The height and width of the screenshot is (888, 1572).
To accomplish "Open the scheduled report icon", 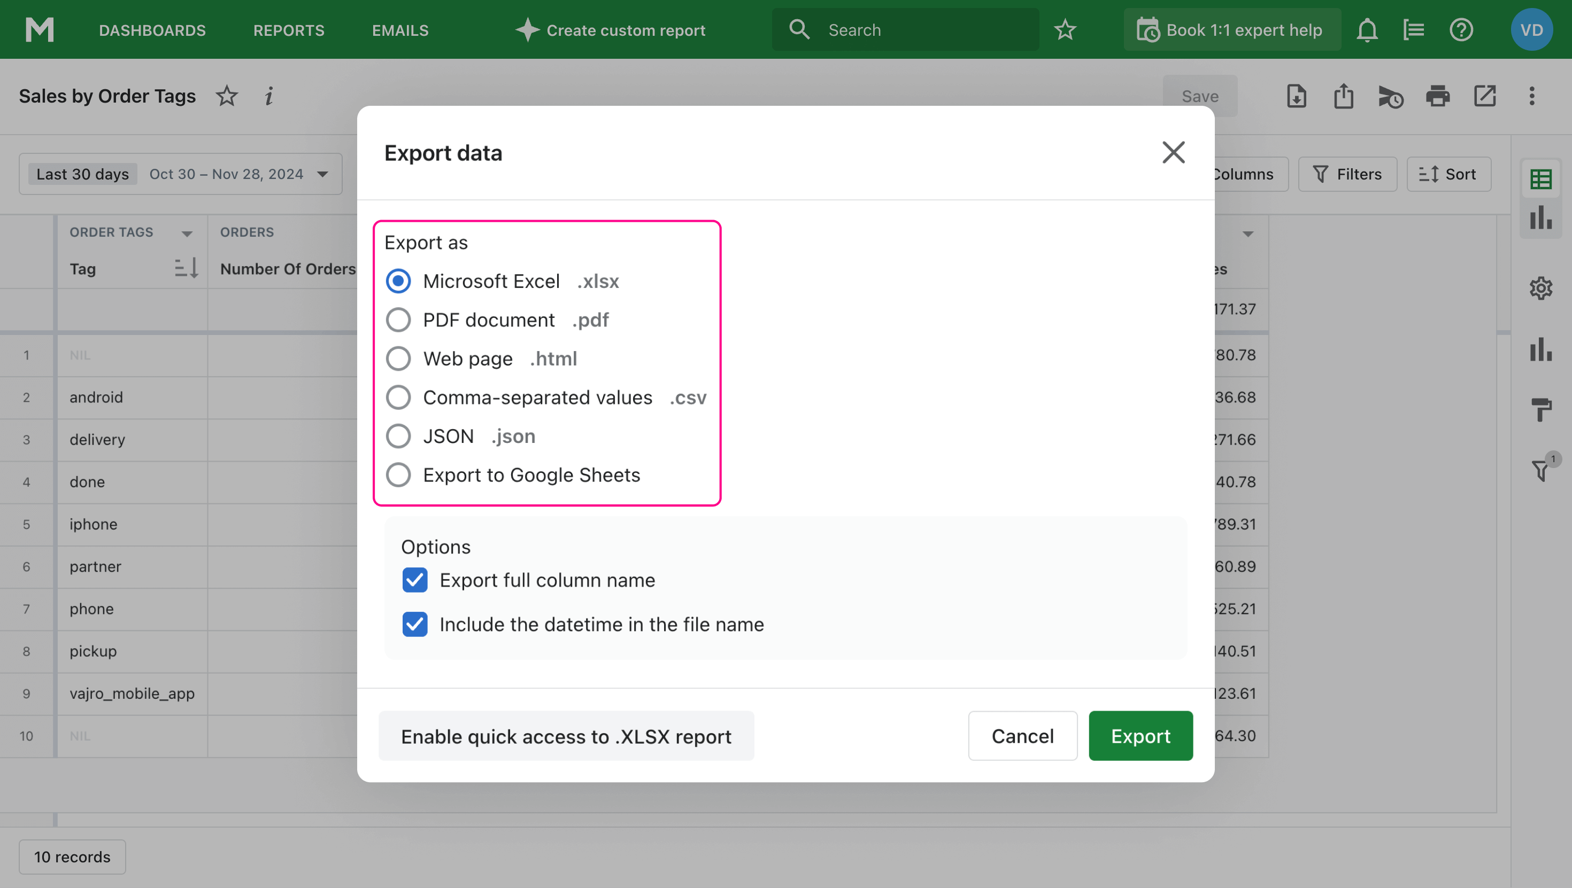I will [x=1391, y=96].
